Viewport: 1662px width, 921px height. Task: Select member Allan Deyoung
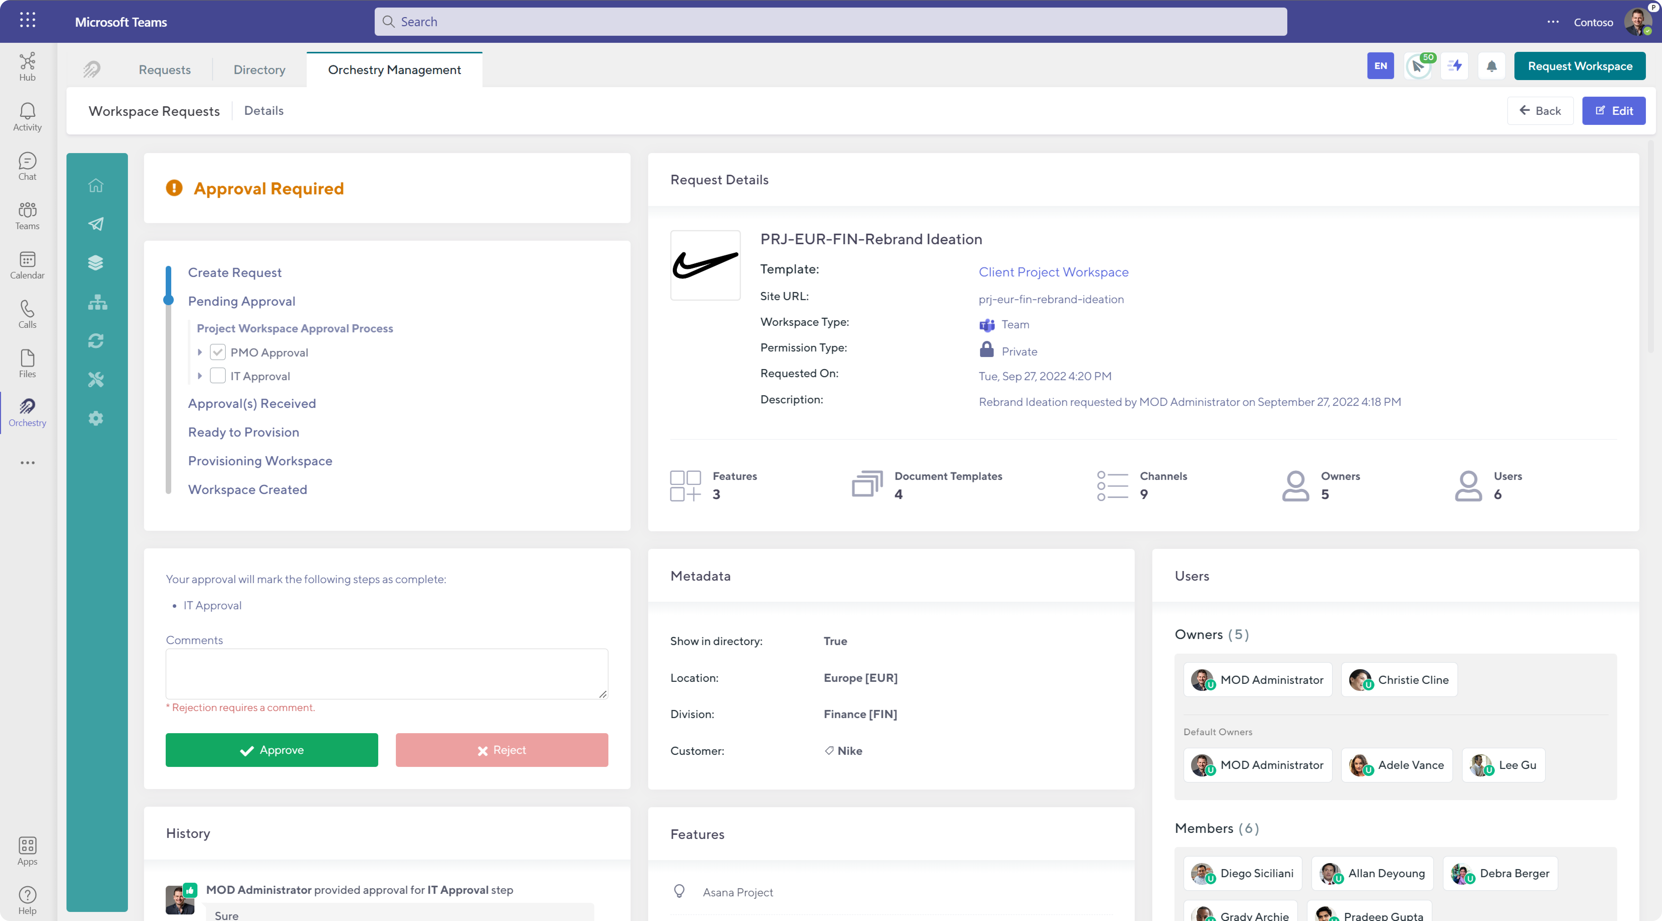1372,873
